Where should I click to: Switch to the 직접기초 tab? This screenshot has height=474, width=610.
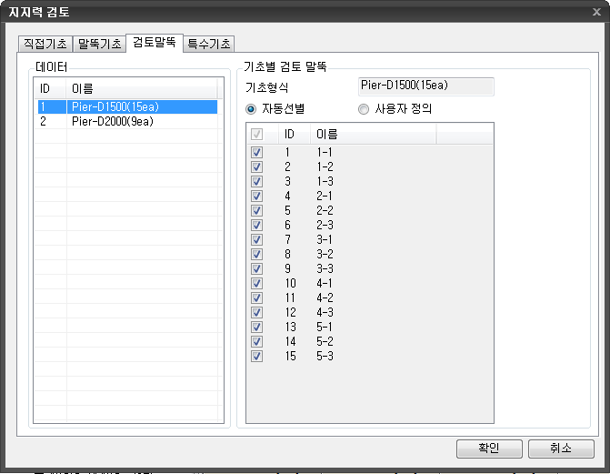point(45,44)
